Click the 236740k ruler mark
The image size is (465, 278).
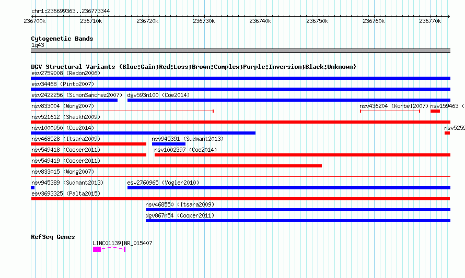(260, 21)
